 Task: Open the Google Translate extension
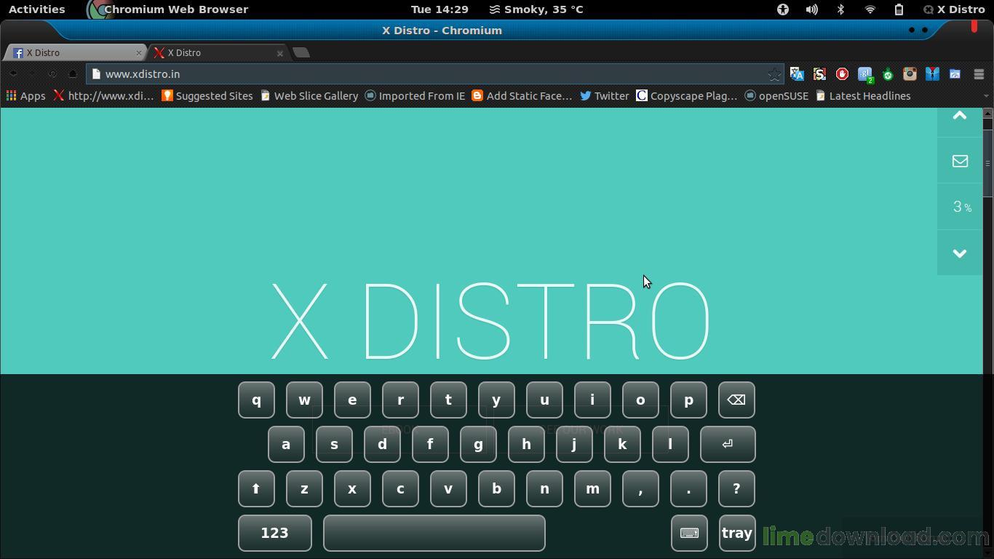click(x=797, y=74)
